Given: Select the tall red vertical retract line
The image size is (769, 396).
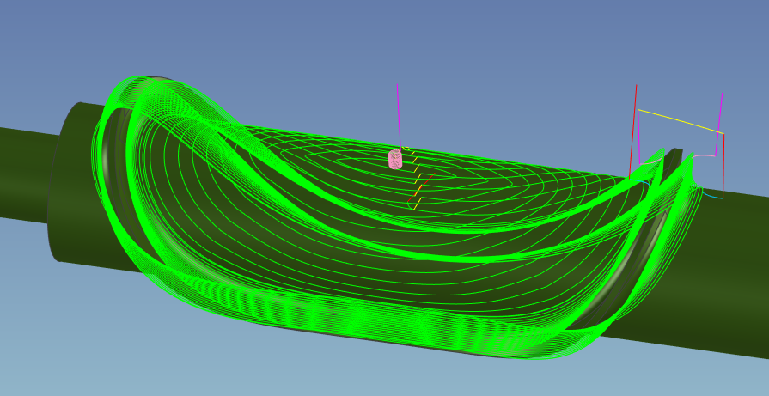Looking at the screenshot, I should pyautogui.click(x=635, y=129).
